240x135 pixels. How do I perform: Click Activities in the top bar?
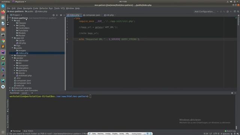(x=6, y=1)
